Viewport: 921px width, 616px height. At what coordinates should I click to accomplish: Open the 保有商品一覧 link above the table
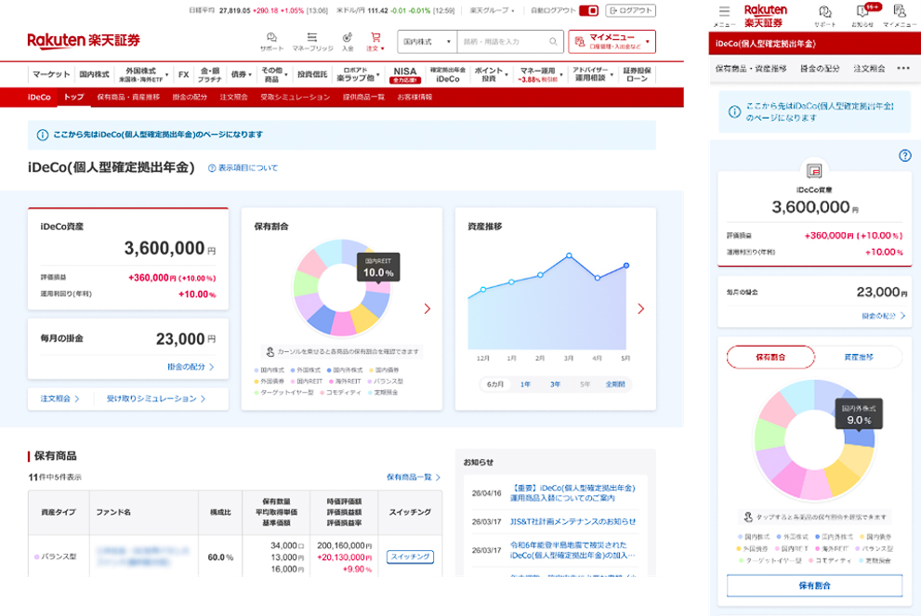click(413, 477)
